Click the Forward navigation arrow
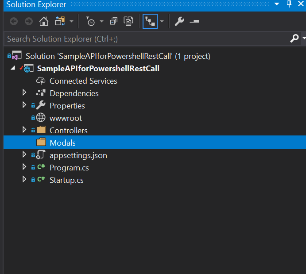This screenshot has height=274, width=306. coord(29,21)
